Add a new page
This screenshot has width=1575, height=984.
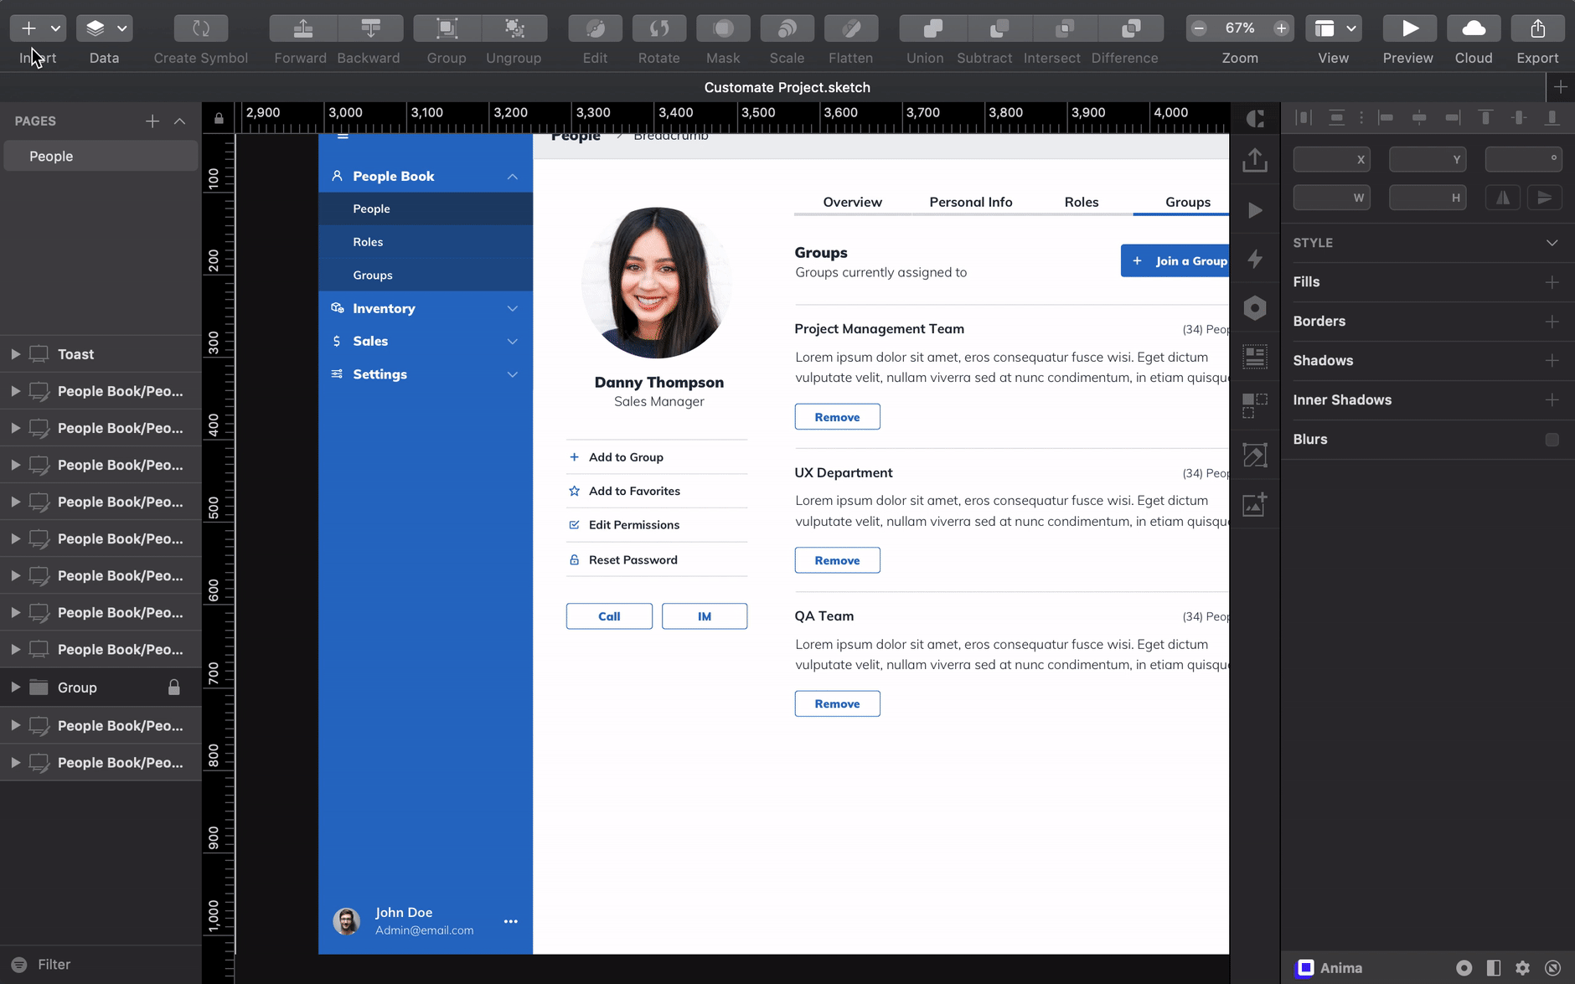(x=152, y=121)
